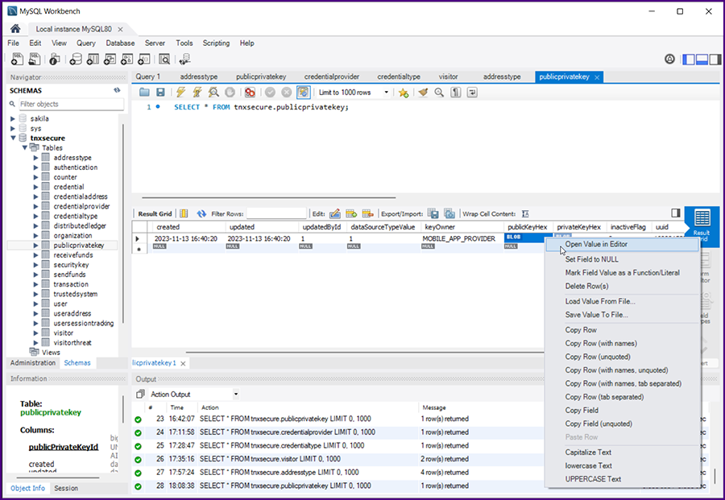Expand sys schema
This screenshot has width=725, height=500.
click(13, 128)
